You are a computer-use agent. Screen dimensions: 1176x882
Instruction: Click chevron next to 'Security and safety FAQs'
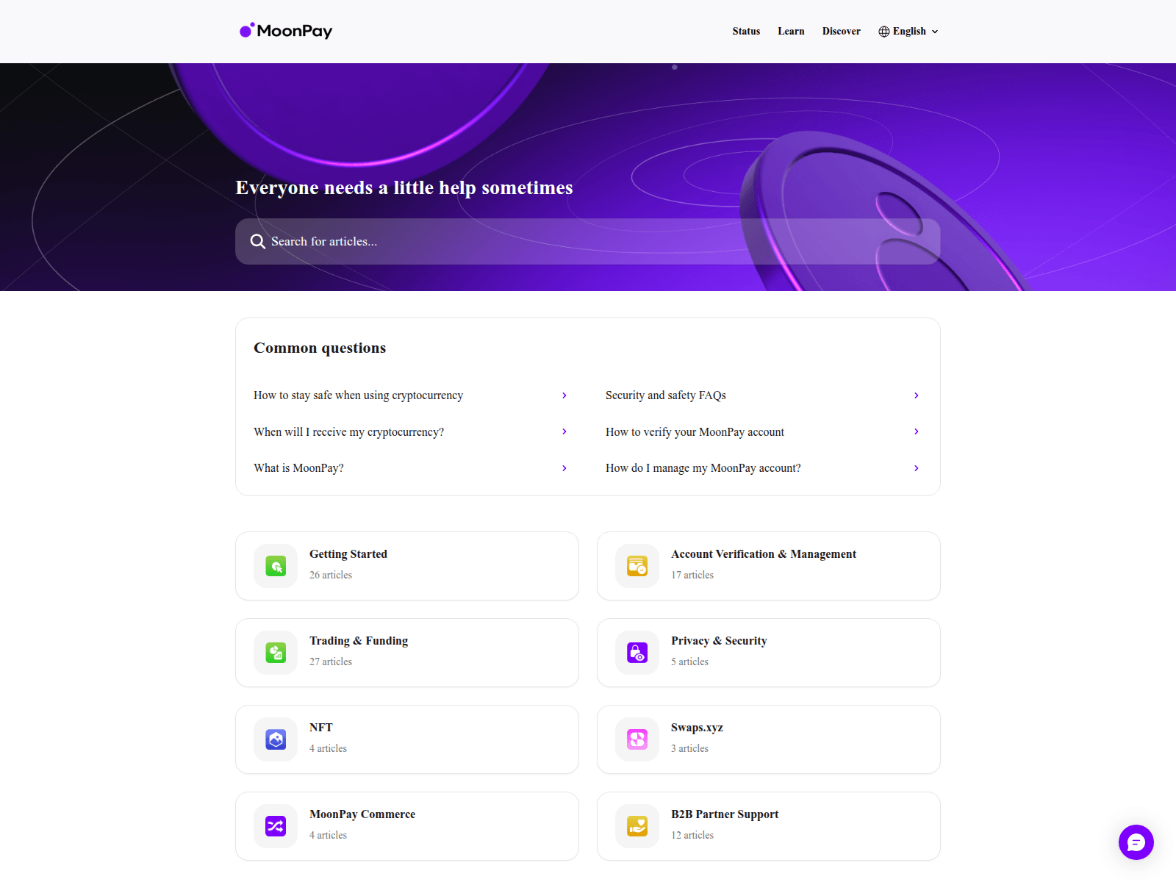(917, 395)
